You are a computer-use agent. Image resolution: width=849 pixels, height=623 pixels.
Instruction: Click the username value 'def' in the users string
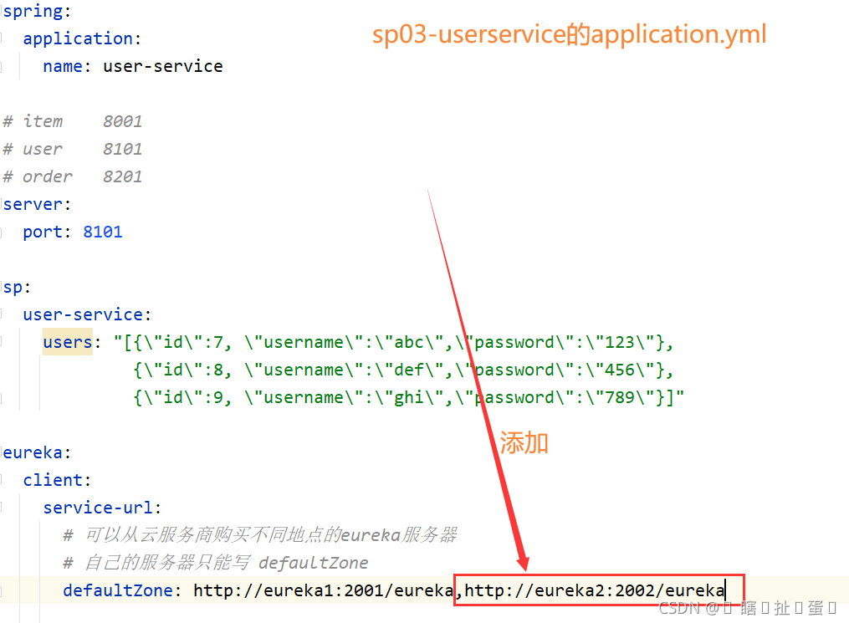point(409,370)
